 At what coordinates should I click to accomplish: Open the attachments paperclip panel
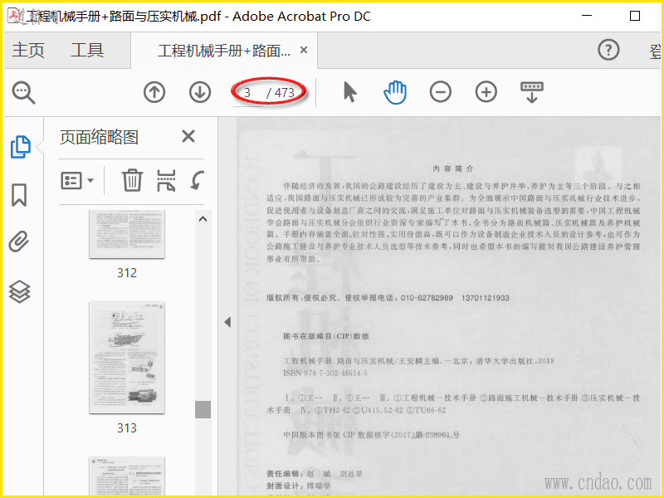pos(19,242)
